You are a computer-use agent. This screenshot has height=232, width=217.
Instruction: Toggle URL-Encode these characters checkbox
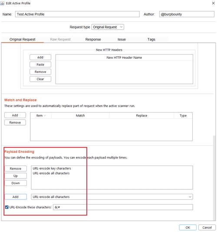coord(7,207)
